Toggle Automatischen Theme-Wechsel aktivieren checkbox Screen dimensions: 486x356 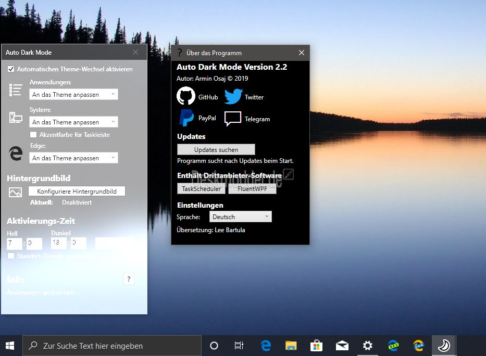[11, 69]
